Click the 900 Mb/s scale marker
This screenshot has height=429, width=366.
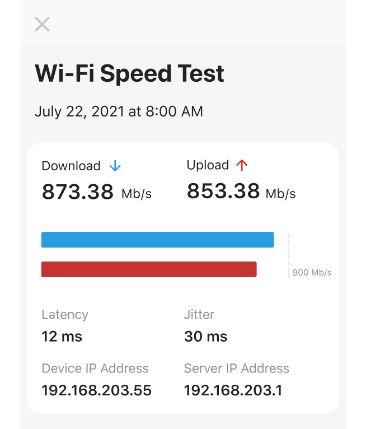pos(312,273)
